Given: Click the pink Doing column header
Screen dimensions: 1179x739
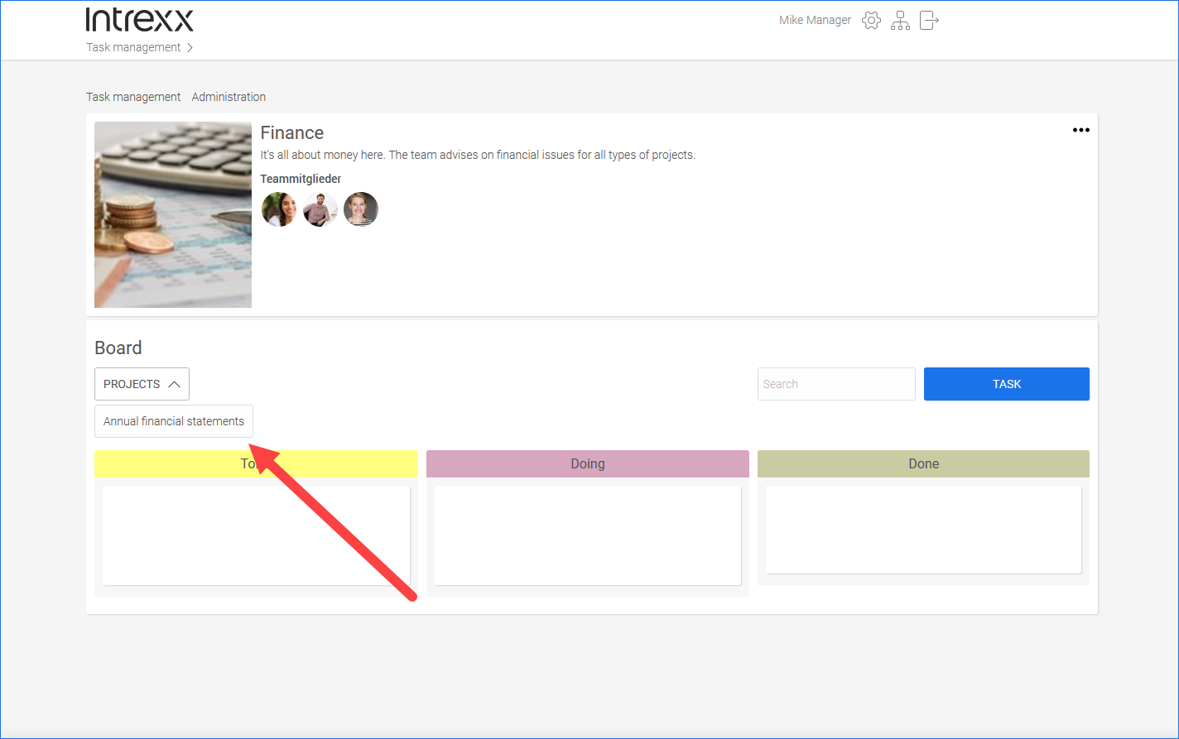Looking at the screenshot, I should [x=588, y=463].
